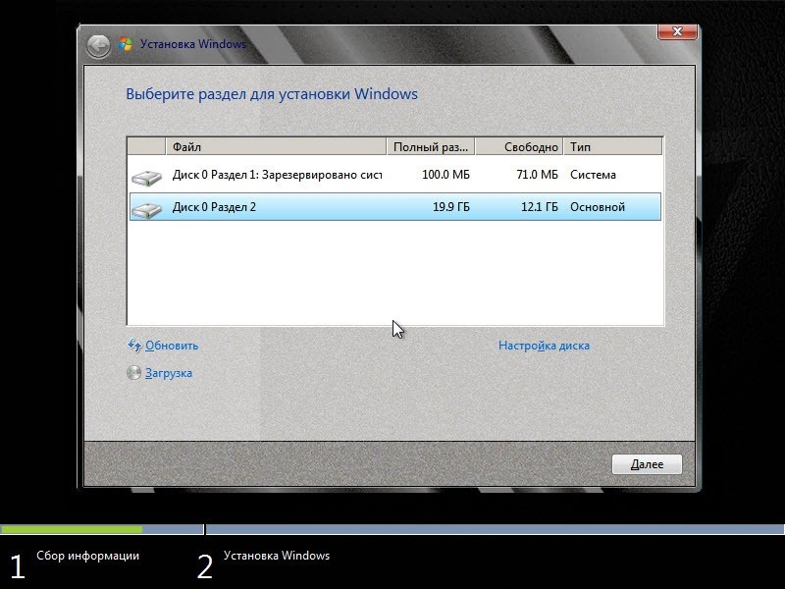Click the Windows flag logo in title bar
785x589 pixels.
pos(126,44)
